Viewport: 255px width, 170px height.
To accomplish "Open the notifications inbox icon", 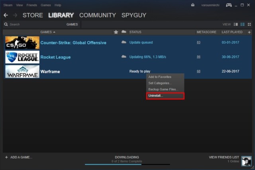I will [193, 5].
